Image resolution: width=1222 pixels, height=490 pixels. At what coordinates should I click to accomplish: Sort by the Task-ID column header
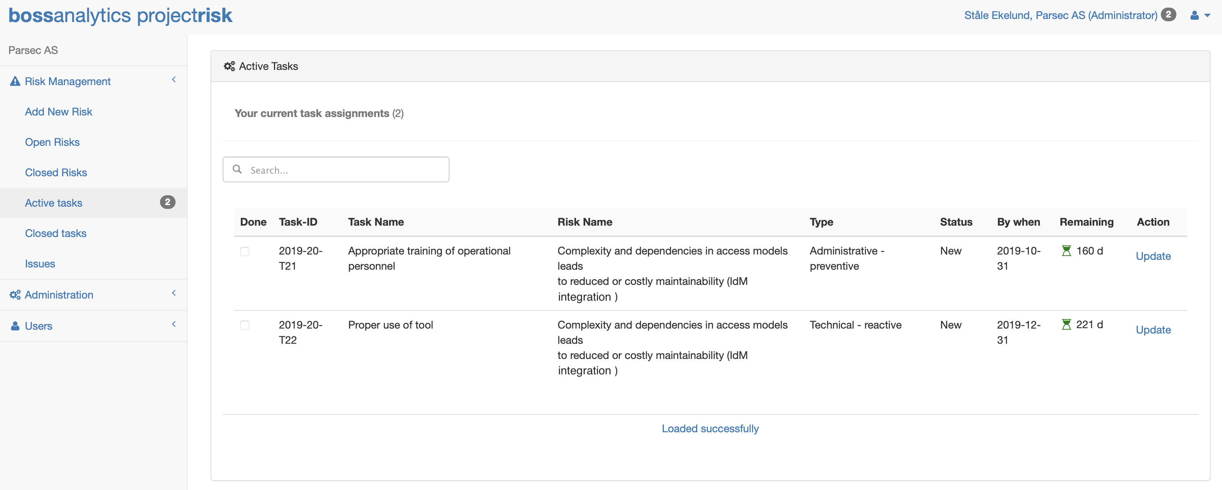coord(298,222)
